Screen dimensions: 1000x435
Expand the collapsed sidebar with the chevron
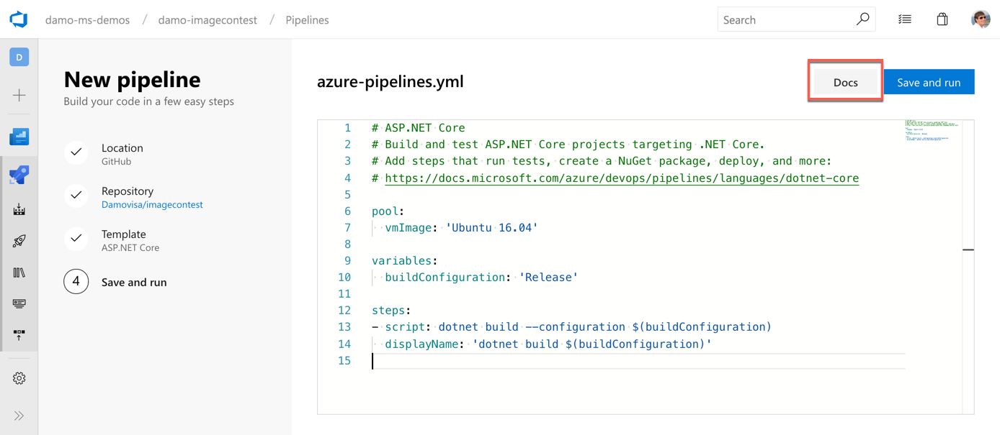[x=19, y=415]
